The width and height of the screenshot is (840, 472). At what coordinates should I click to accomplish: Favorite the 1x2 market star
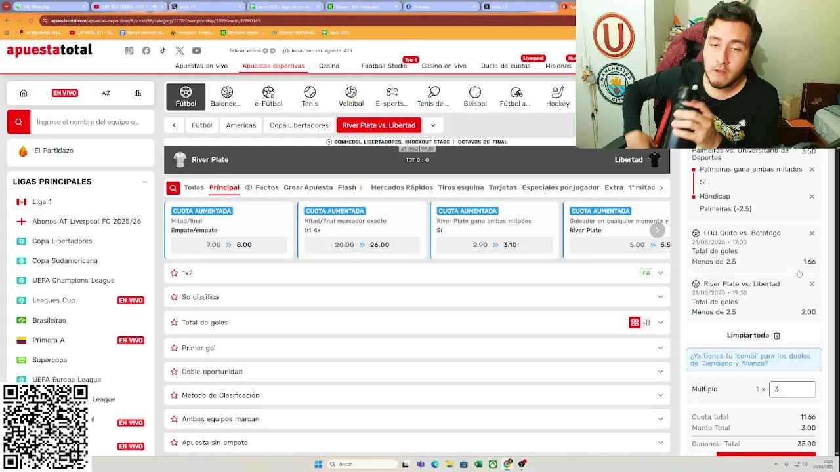coord(174,273)
